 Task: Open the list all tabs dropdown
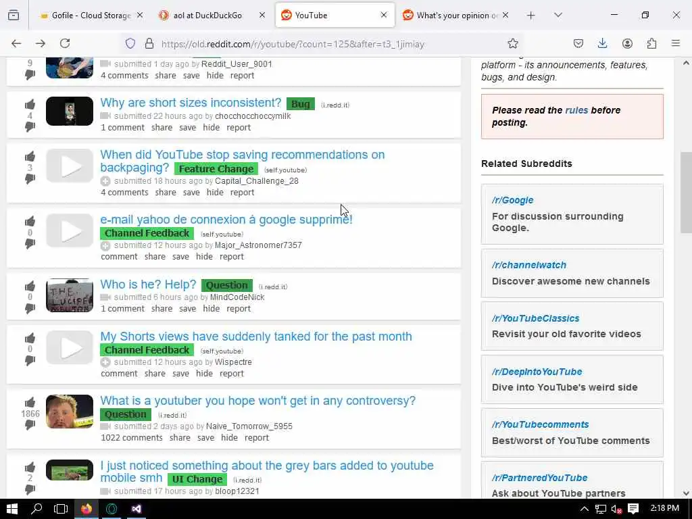pyautogui.click(x=558, y=16)
